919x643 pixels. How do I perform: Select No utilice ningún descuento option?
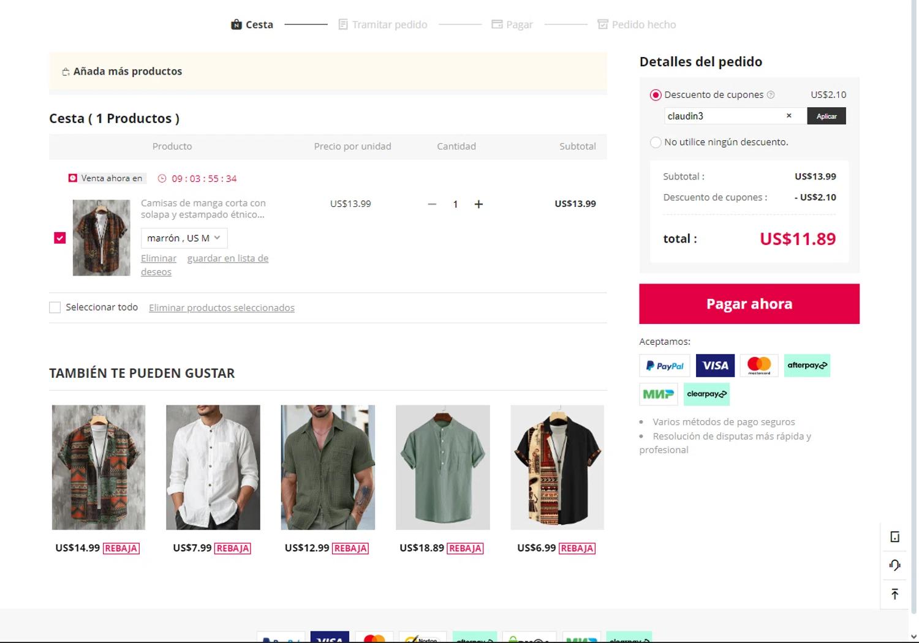pos(656,142)
